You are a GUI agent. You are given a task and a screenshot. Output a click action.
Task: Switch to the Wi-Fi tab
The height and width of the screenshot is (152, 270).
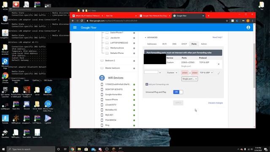point(165,44)
